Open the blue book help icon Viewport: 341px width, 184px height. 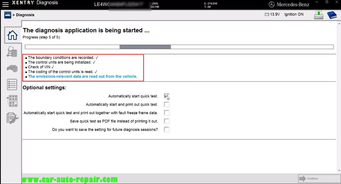point(332,15)
